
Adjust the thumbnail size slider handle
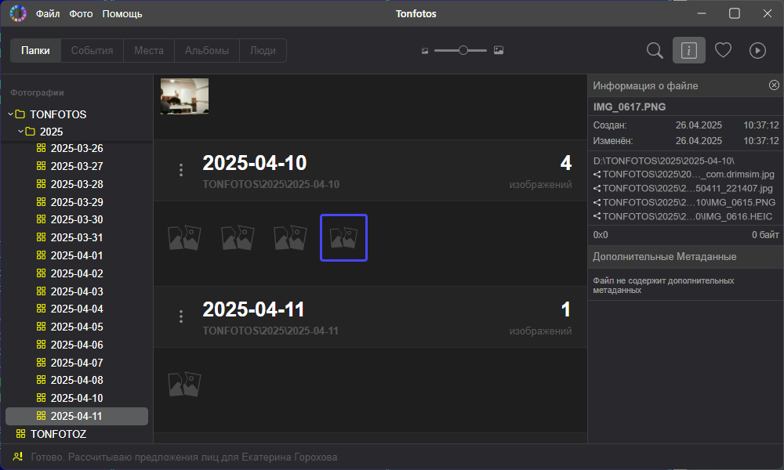pyautogui.click(x=463, y=50)
